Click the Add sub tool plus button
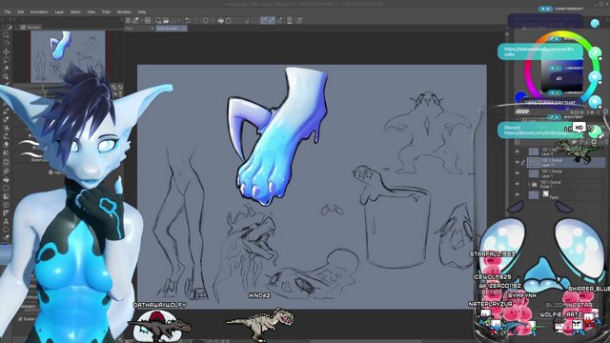610x343 pixels. click(51, 172)
